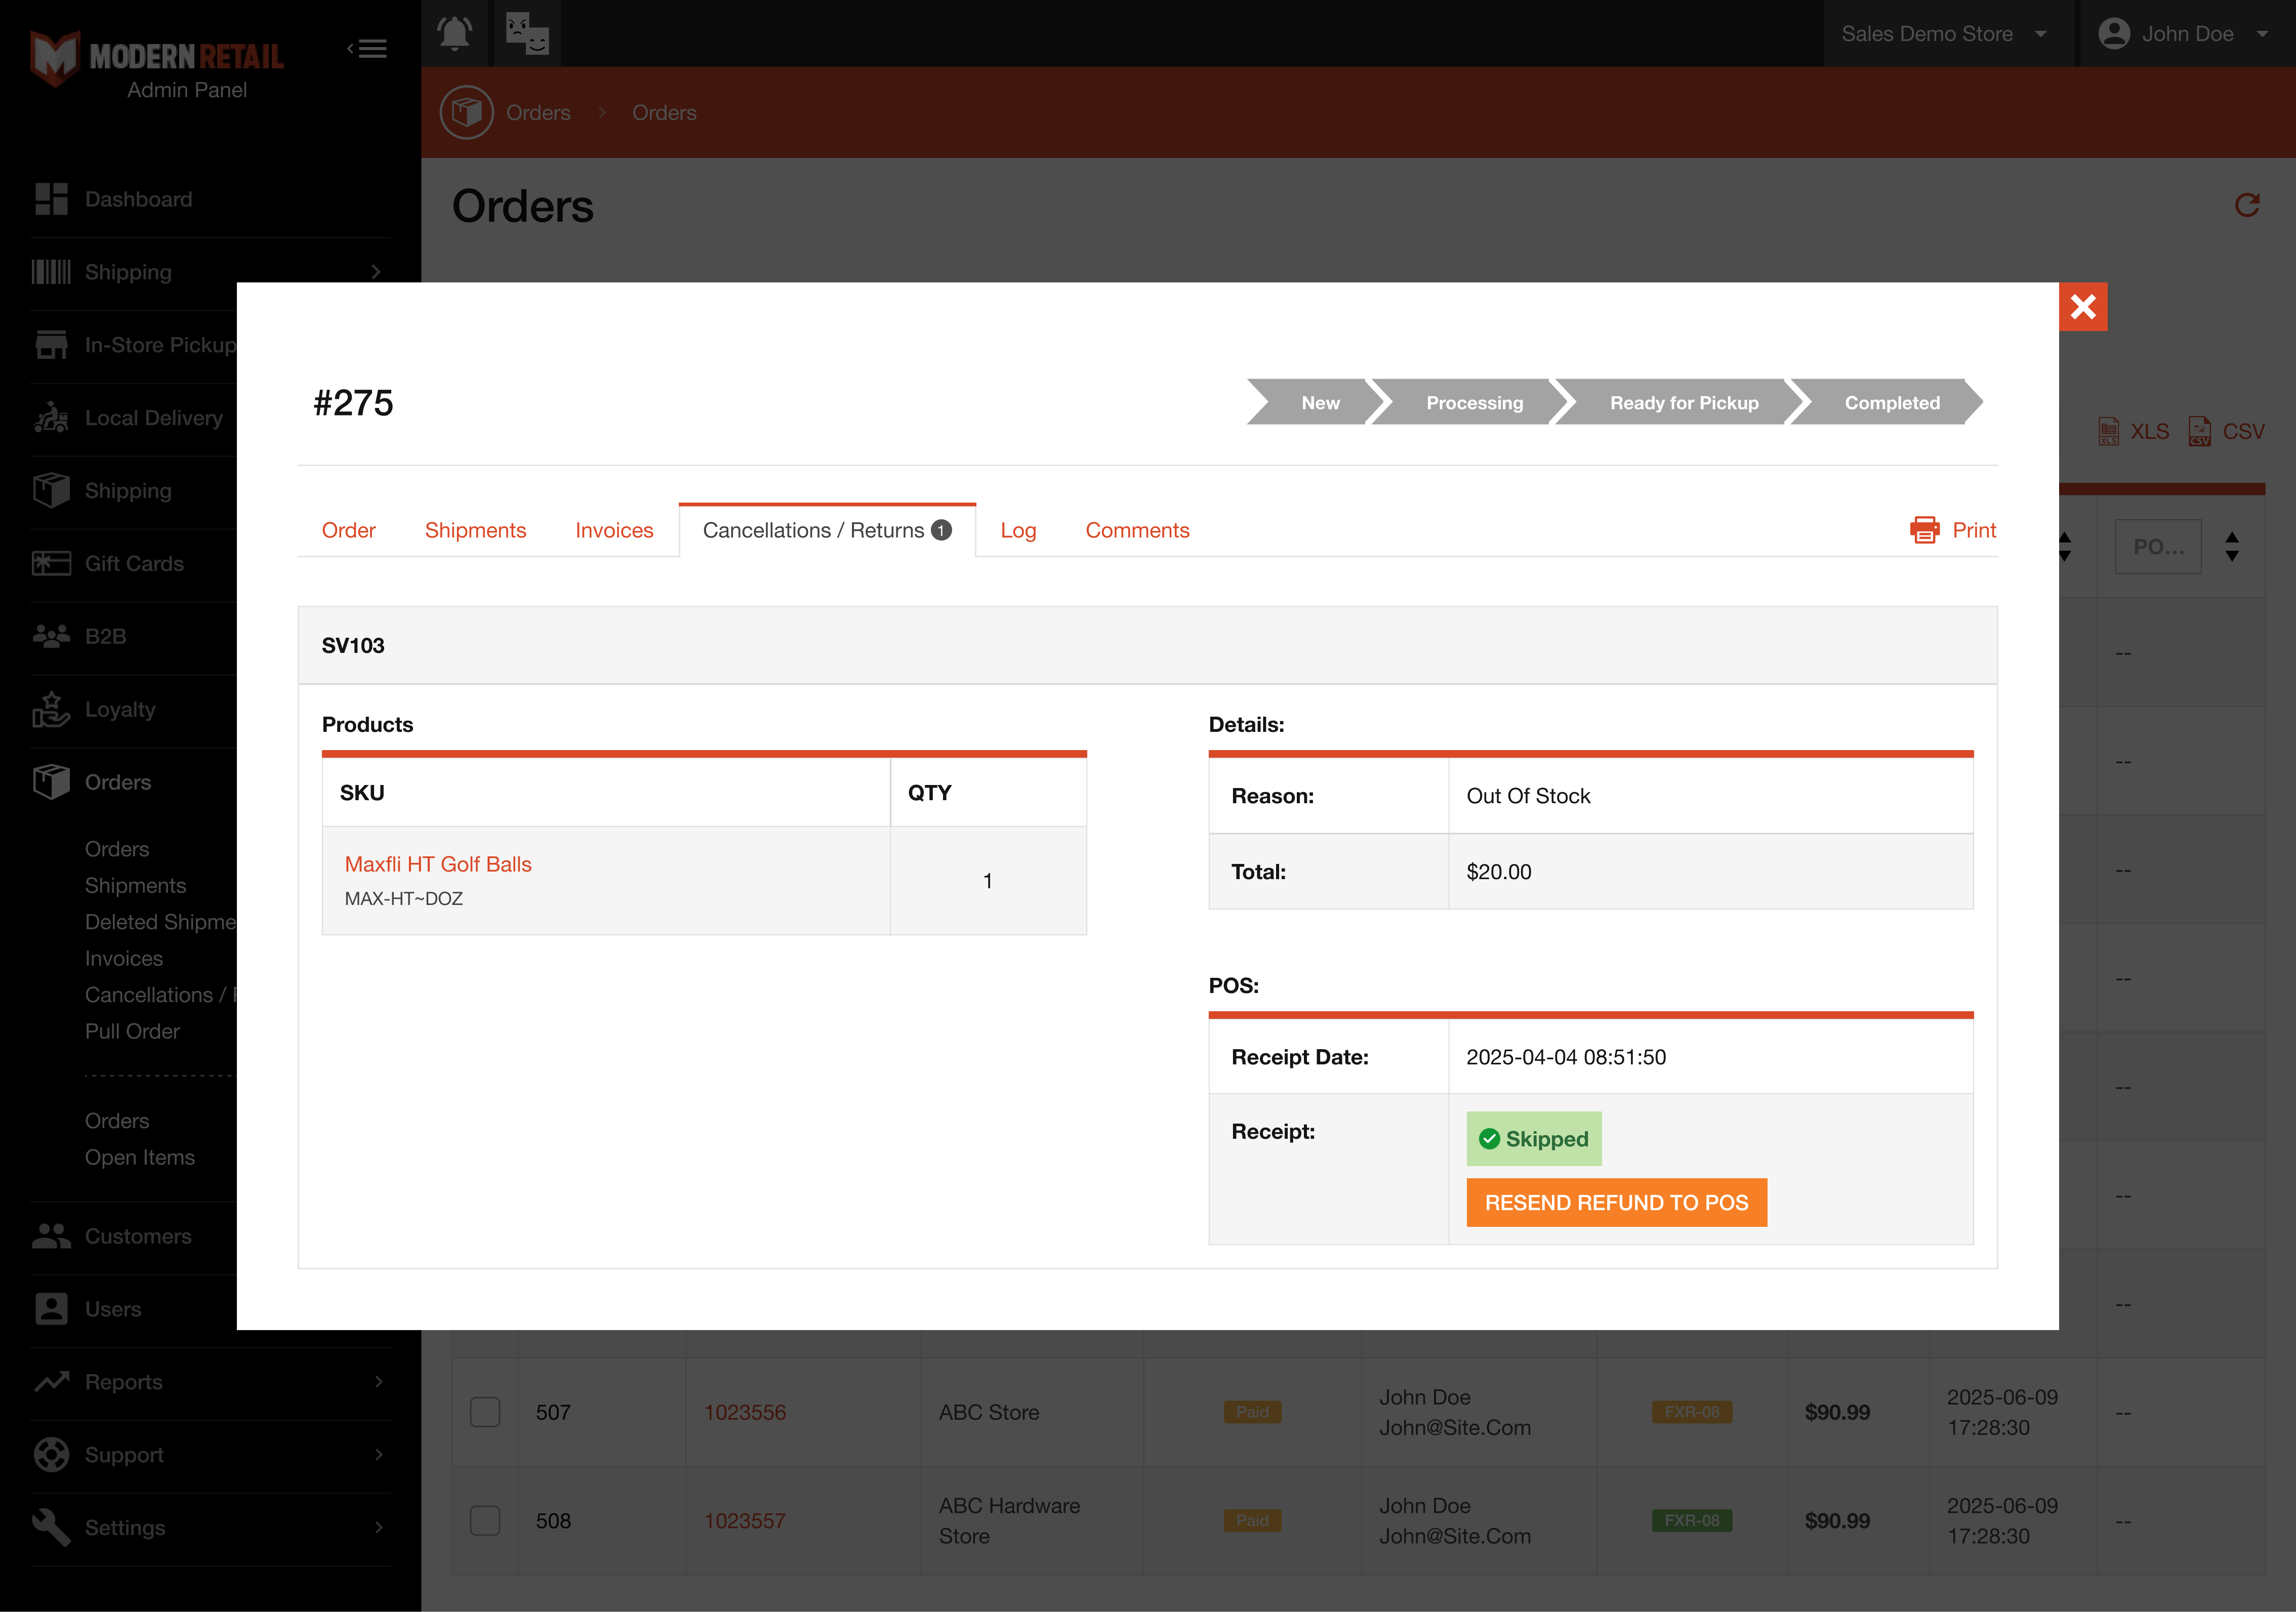The width and height of the screenshot is (2296, 1612).
Task: Click the theater masks icon in top bar
Action: click(527, 34)
